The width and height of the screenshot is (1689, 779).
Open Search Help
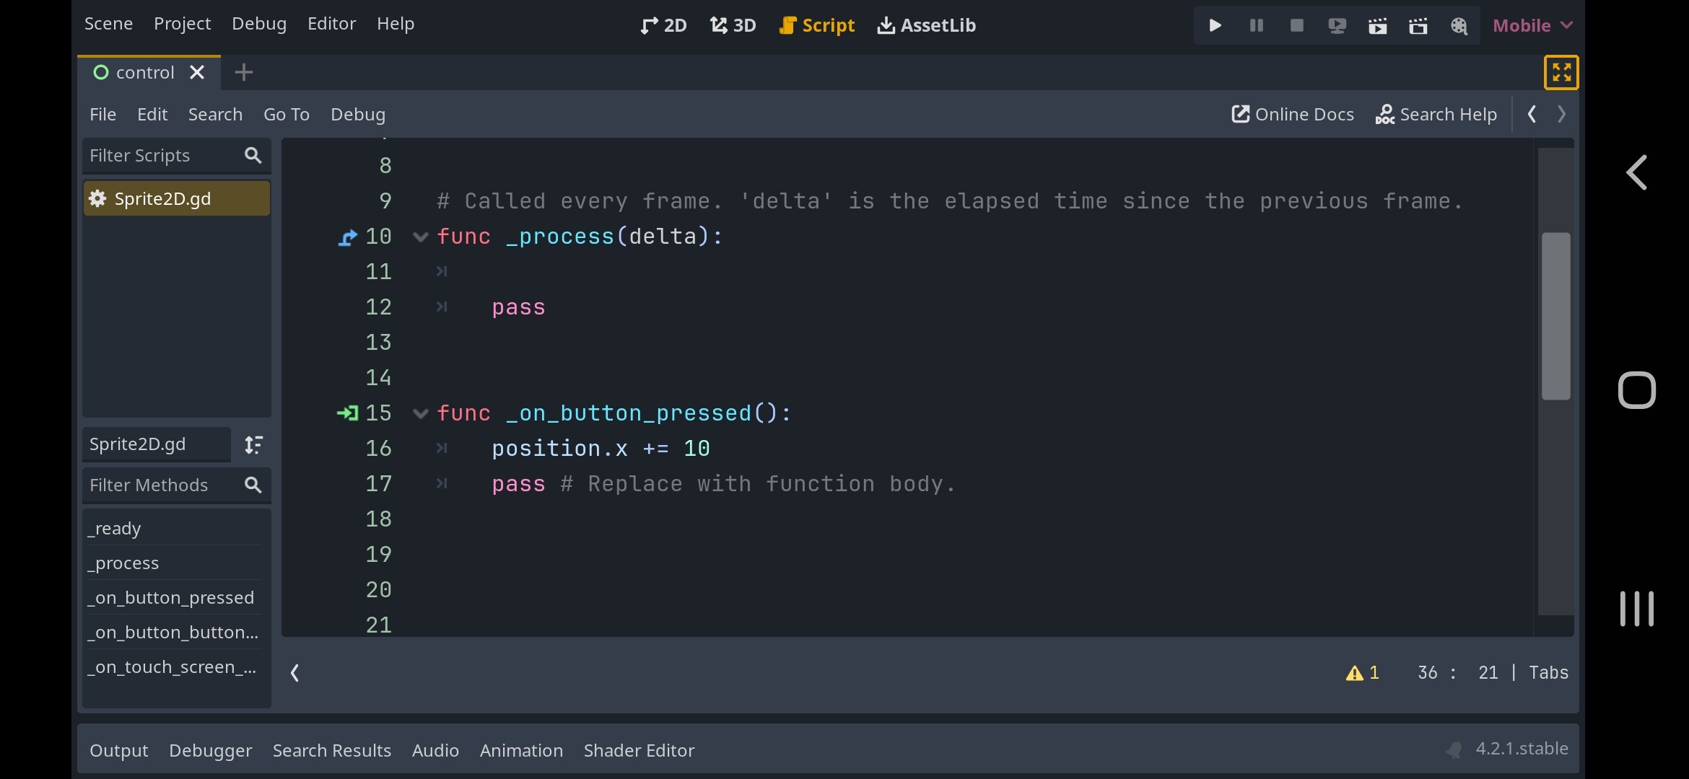pyautogui.click(x=1436, y=115)
